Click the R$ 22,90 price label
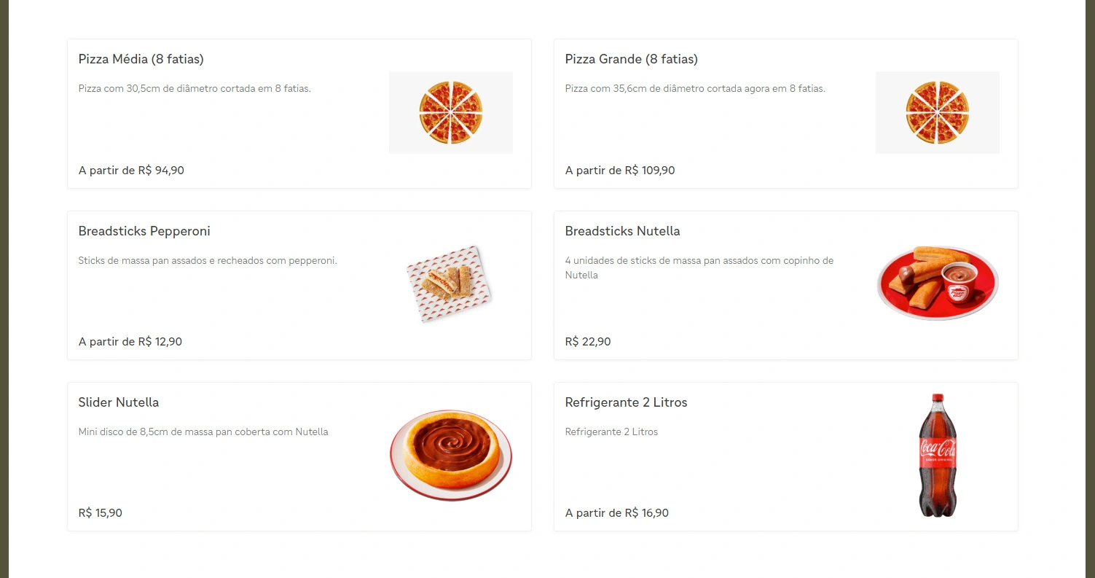Screen dimensions: 1095x578 pos(588,341)
